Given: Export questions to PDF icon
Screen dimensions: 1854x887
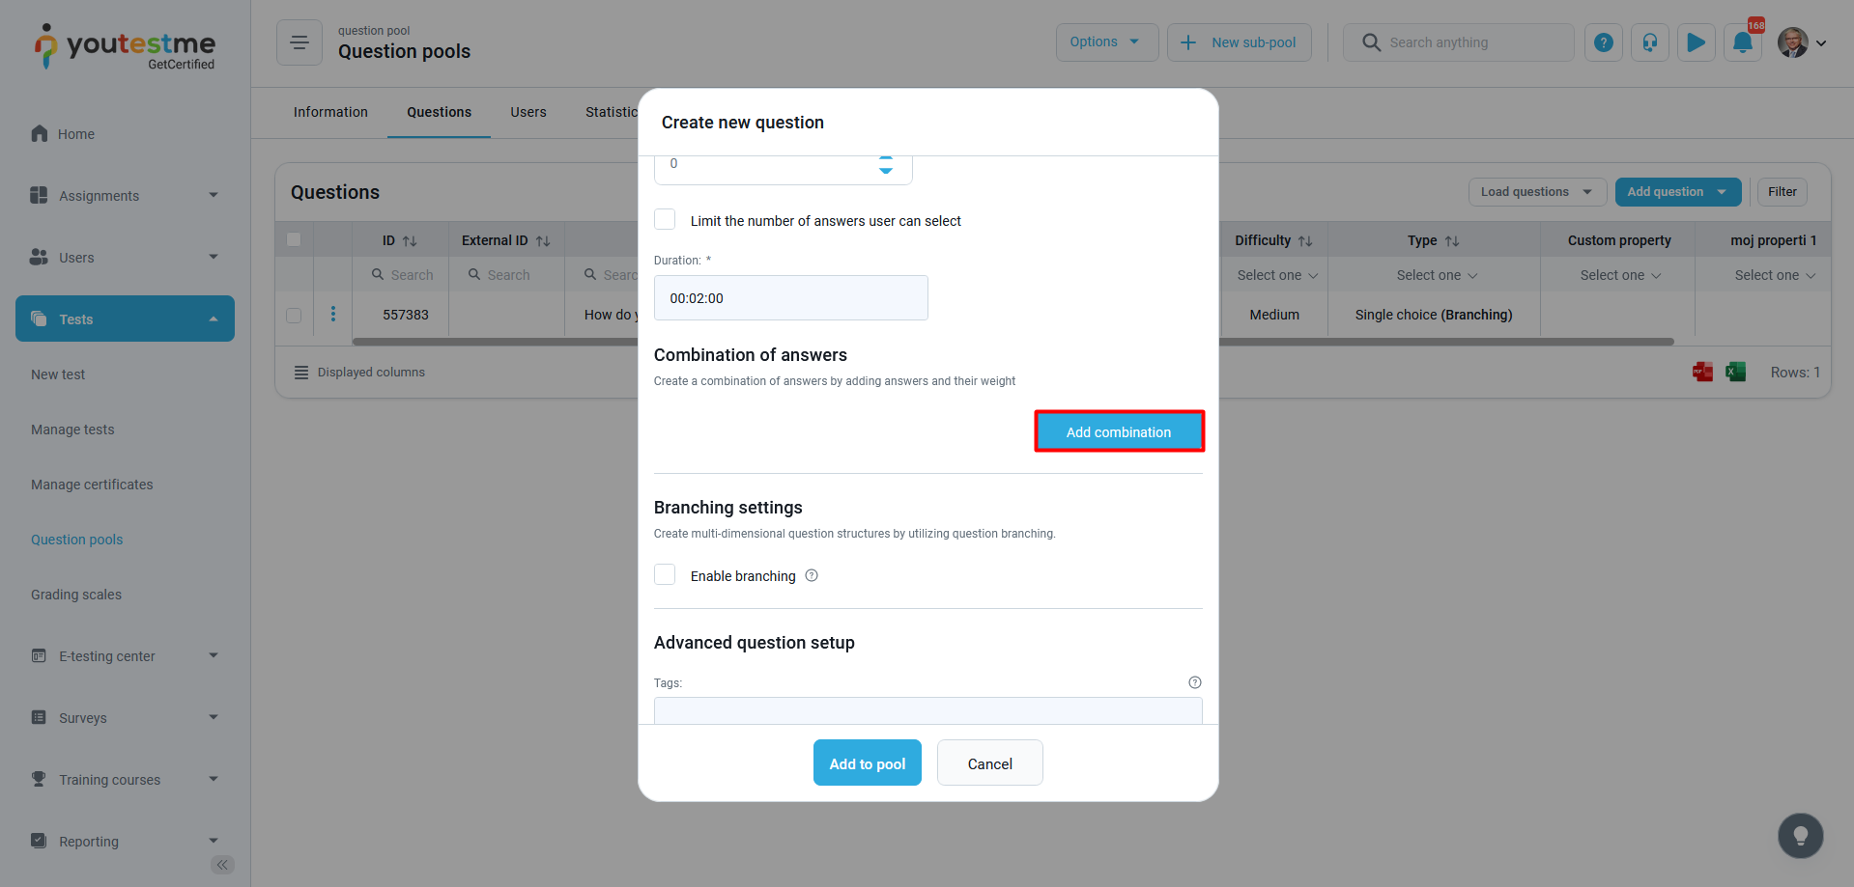Looking at the screenshot, I should [1702, 372].
